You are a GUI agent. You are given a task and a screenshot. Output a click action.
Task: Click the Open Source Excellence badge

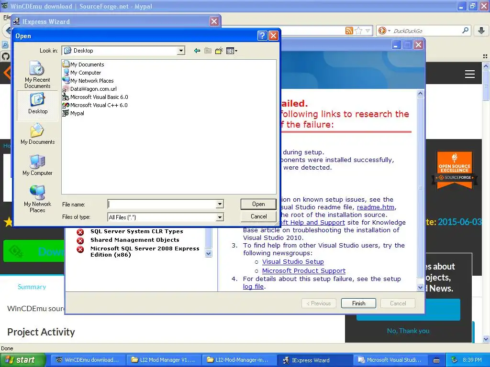click(x=455, y=171)
